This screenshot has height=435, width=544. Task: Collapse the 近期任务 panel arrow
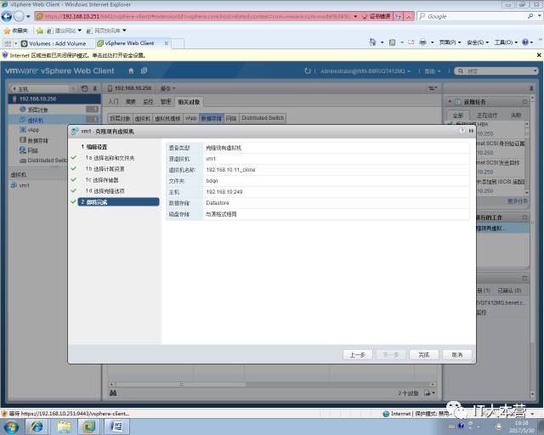pos(450,102)
